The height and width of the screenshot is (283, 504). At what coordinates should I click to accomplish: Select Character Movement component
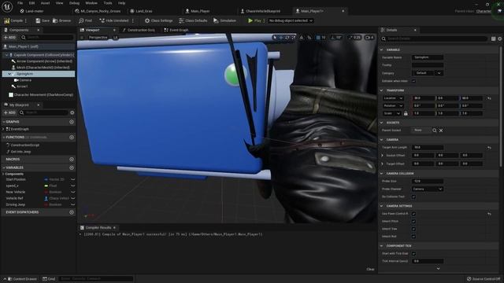point(41,95)
